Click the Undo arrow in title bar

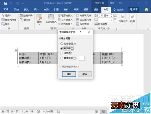[x=11, y=3]
